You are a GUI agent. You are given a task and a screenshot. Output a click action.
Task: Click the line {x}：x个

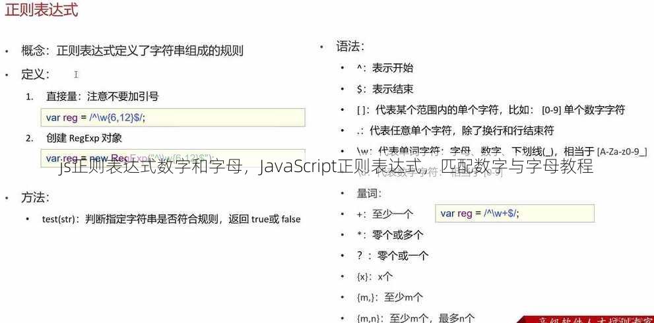[375, 277]
